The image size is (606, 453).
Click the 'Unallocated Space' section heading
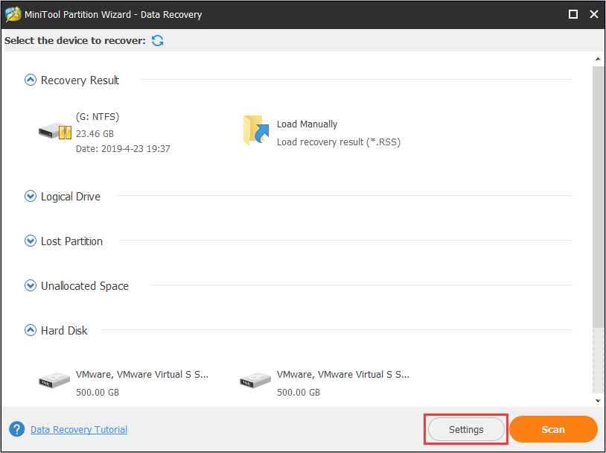85,286
